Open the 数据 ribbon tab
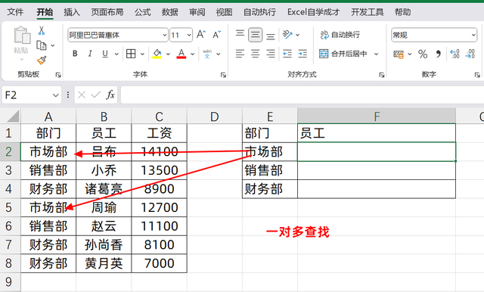 (169, 12)
